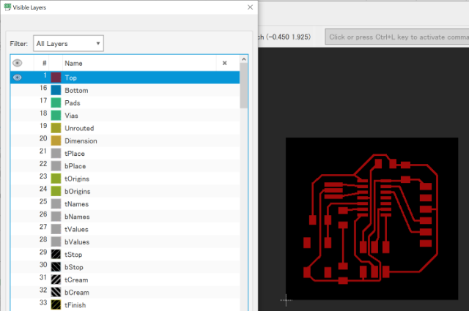
Task: Select the tValues layer row
Action: pyautogui.click(x=125, y=229)
